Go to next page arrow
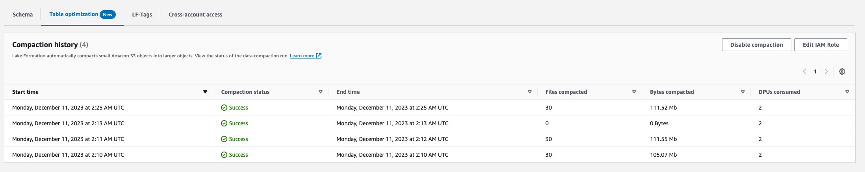865x172 pixels. 826,71
